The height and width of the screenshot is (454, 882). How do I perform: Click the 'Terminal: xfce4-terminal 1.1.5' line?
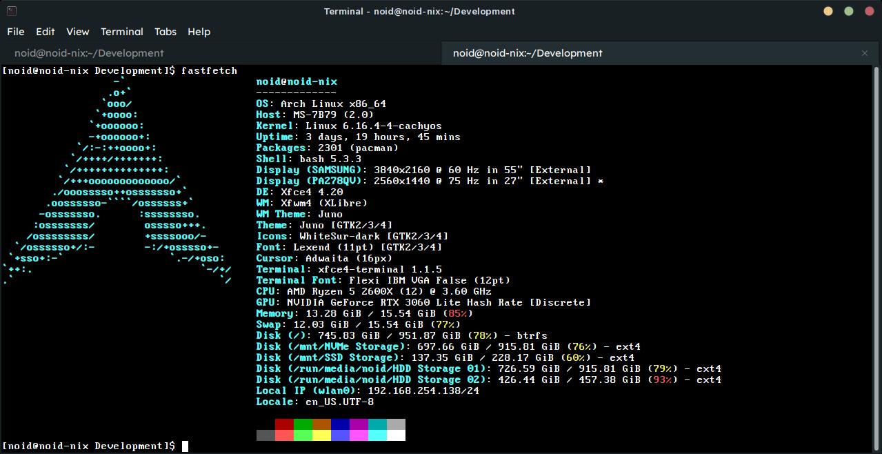pyautogui.click(x=349, y=269)
